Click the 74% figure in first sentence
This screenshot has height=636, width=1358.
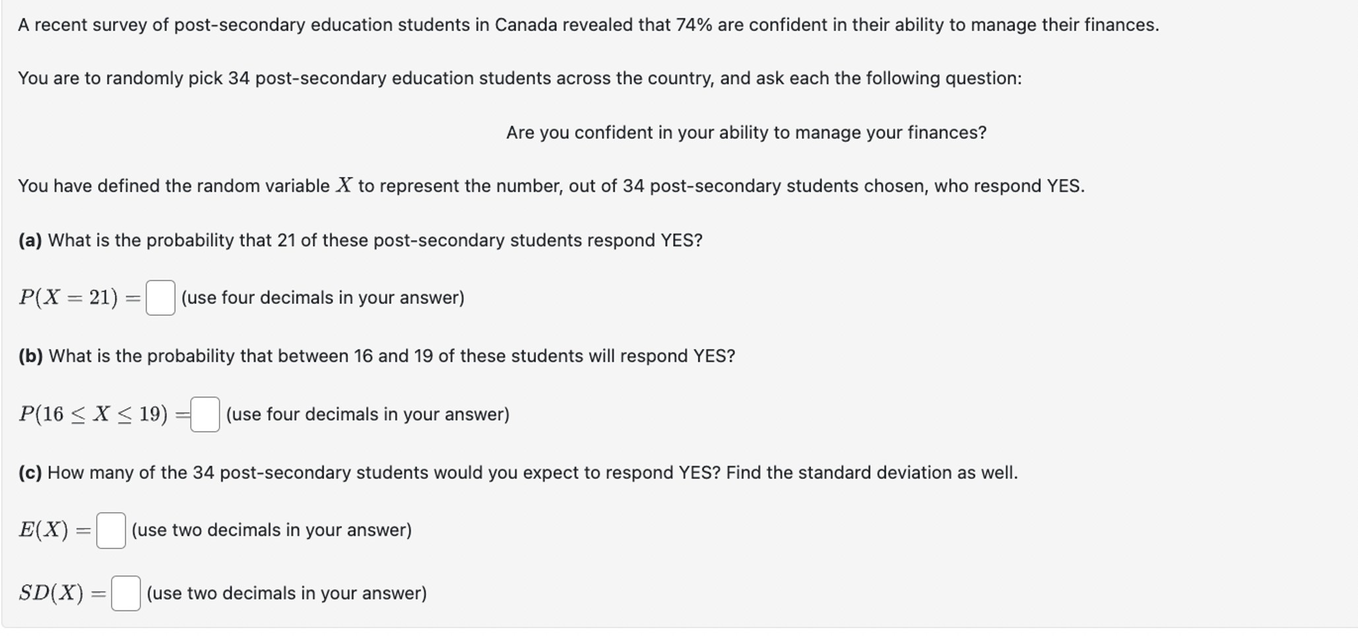(694, 25)
